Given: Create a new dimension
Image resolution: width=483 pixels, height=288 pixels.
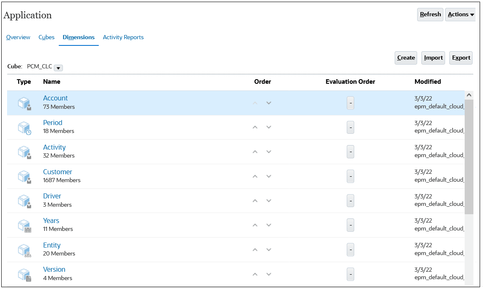Looking at the screenshot, I should pyautogui.click(x=405, y=58).
